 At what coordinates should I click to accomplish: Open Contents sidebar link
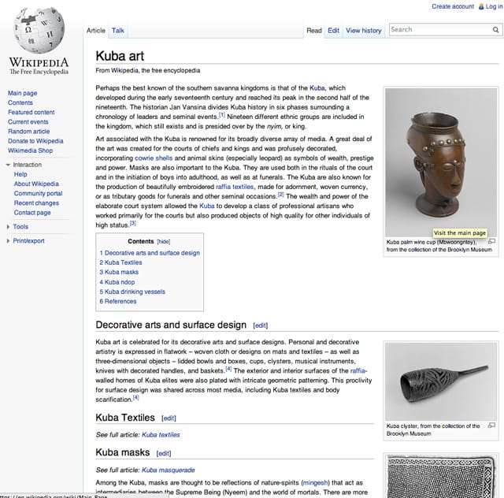coord(20,102)
